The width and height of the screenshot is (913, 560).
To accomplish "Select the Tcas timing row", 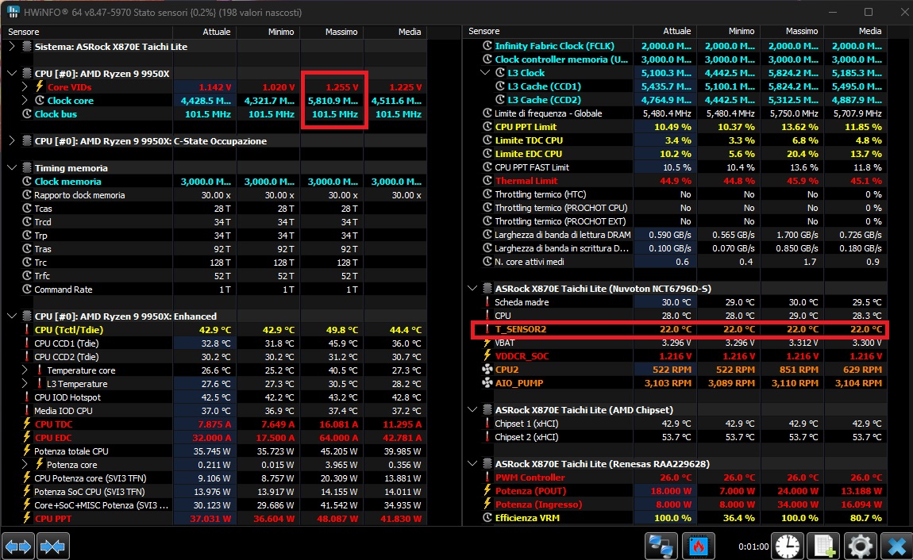I will coord(214,208).
